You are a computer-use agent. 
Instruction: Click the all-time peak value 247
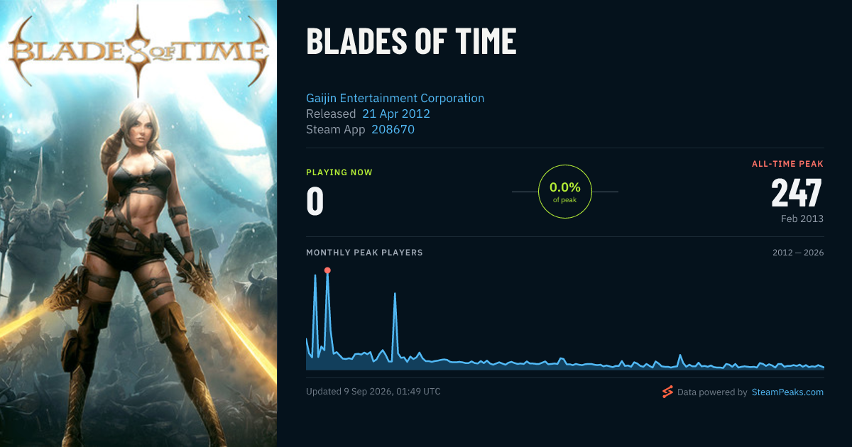[797, 193]
